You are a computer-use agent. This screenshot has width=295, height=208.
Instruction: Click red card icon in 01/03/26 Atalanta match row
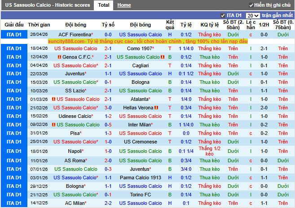tap(53, 99)
